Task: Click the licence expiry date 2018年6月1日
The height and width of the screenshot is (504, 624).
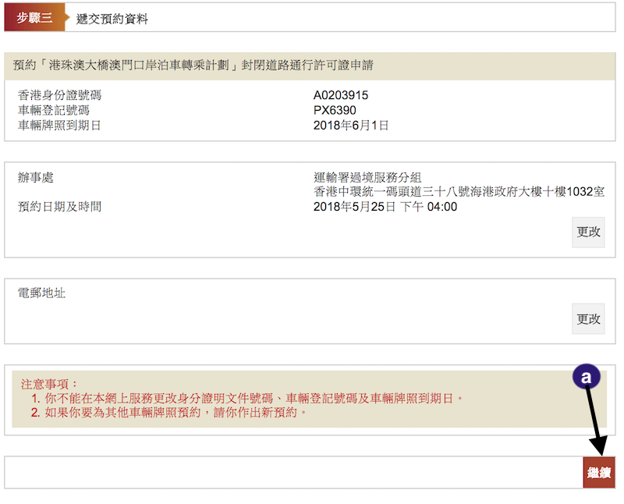Action: (350, 125)
